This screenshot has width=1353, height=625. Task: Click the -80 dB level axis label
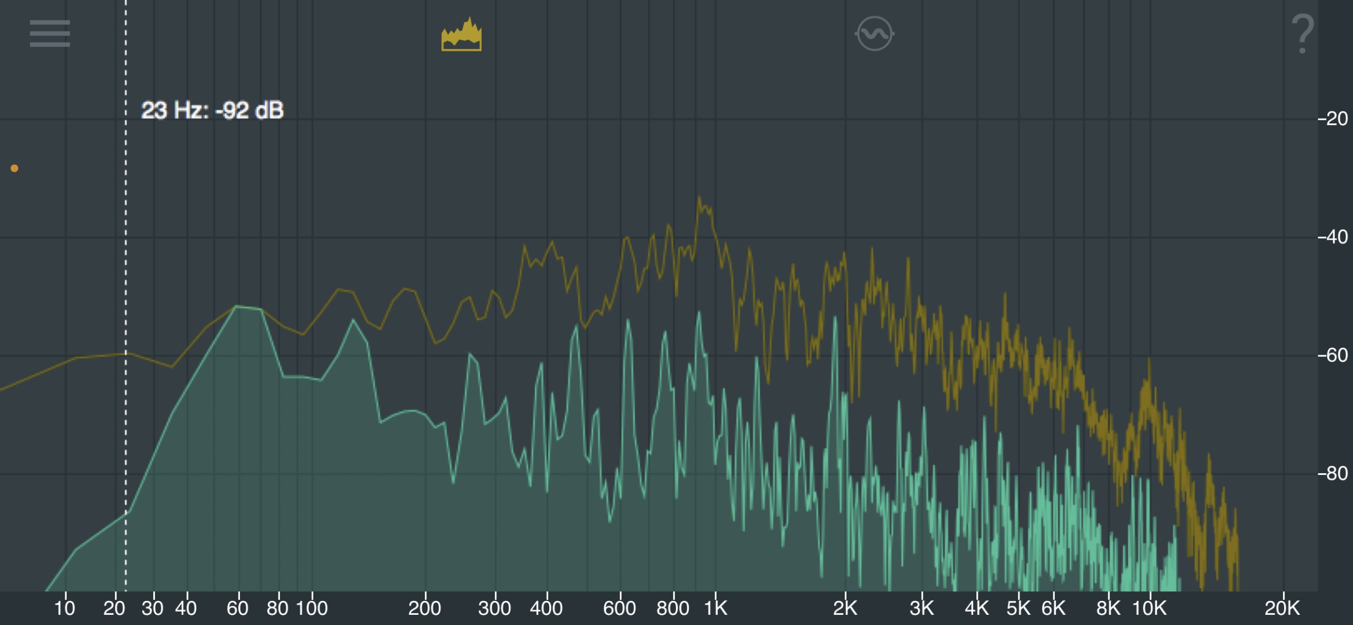coord(1333,473)
